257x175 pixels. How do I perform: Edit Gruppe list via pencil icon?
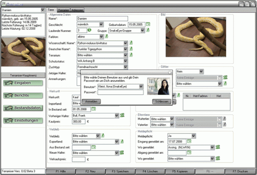(148, 30)
